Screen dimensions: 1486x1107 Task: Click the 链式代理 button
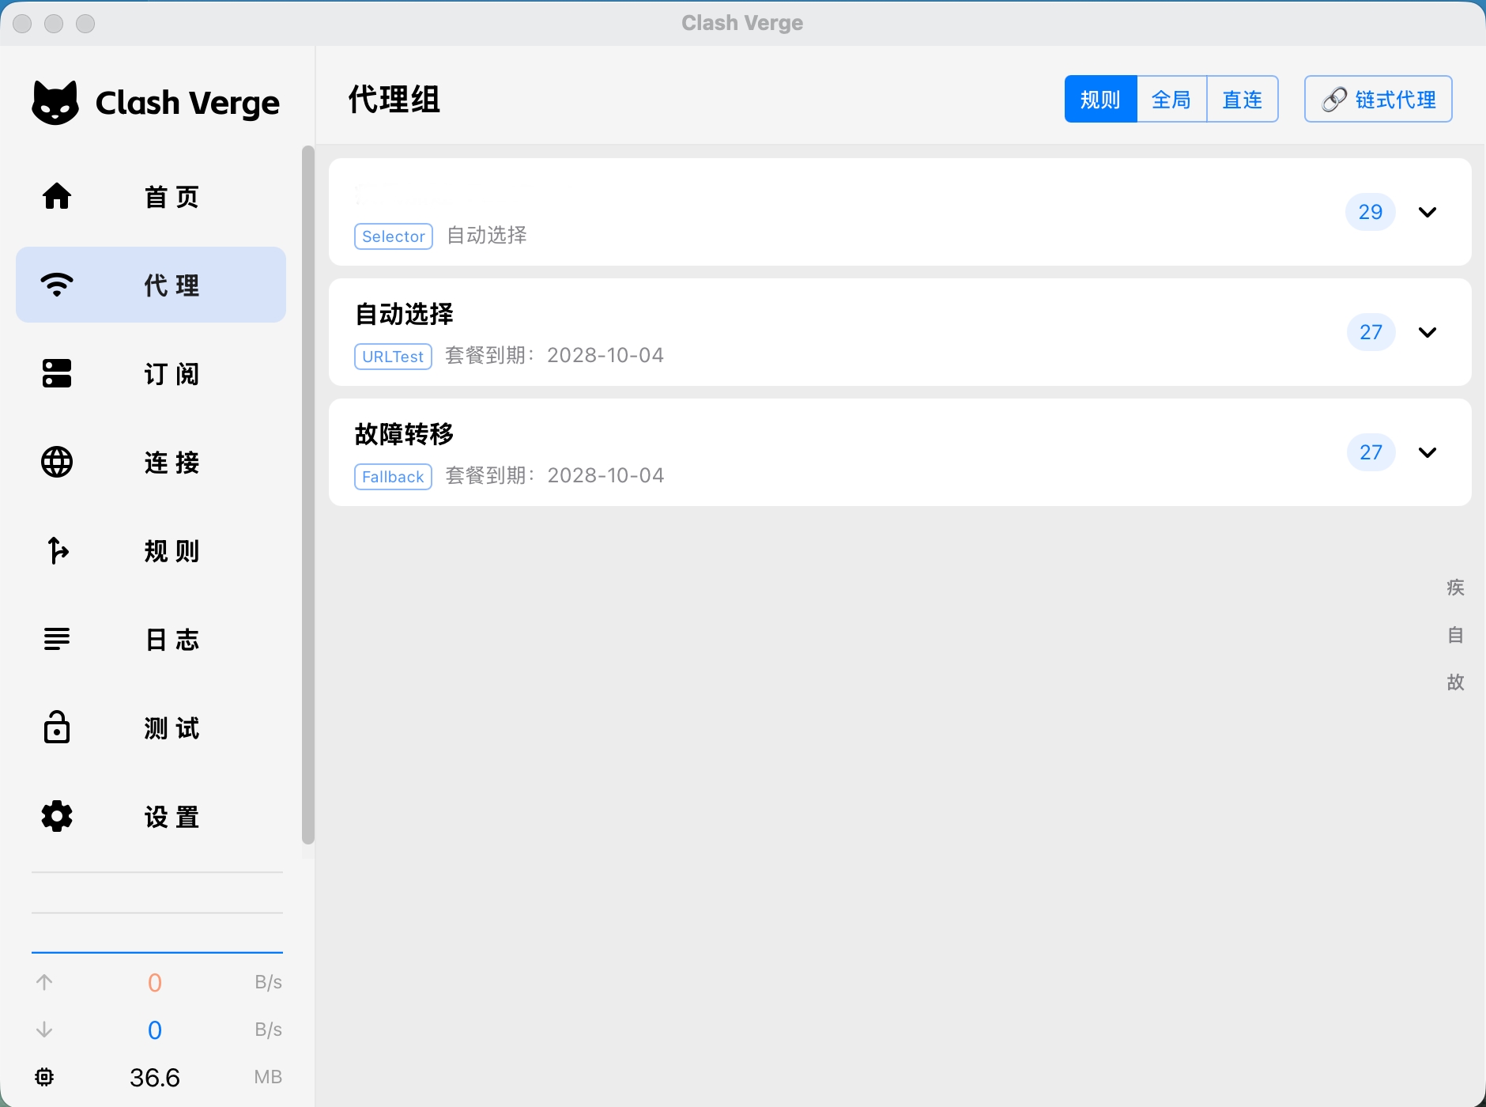(x=1379, y=100)
